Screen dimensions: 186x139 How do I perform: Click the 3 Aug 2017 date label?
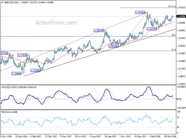coord(95,136)
